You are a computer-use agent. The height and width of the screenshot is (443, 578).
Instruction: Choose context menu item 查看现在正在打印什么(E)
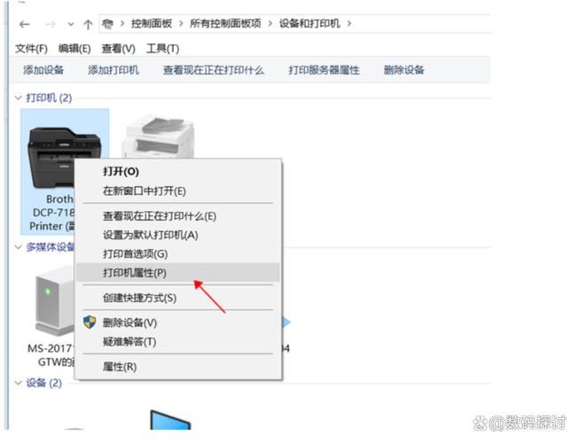coord(177,216)
